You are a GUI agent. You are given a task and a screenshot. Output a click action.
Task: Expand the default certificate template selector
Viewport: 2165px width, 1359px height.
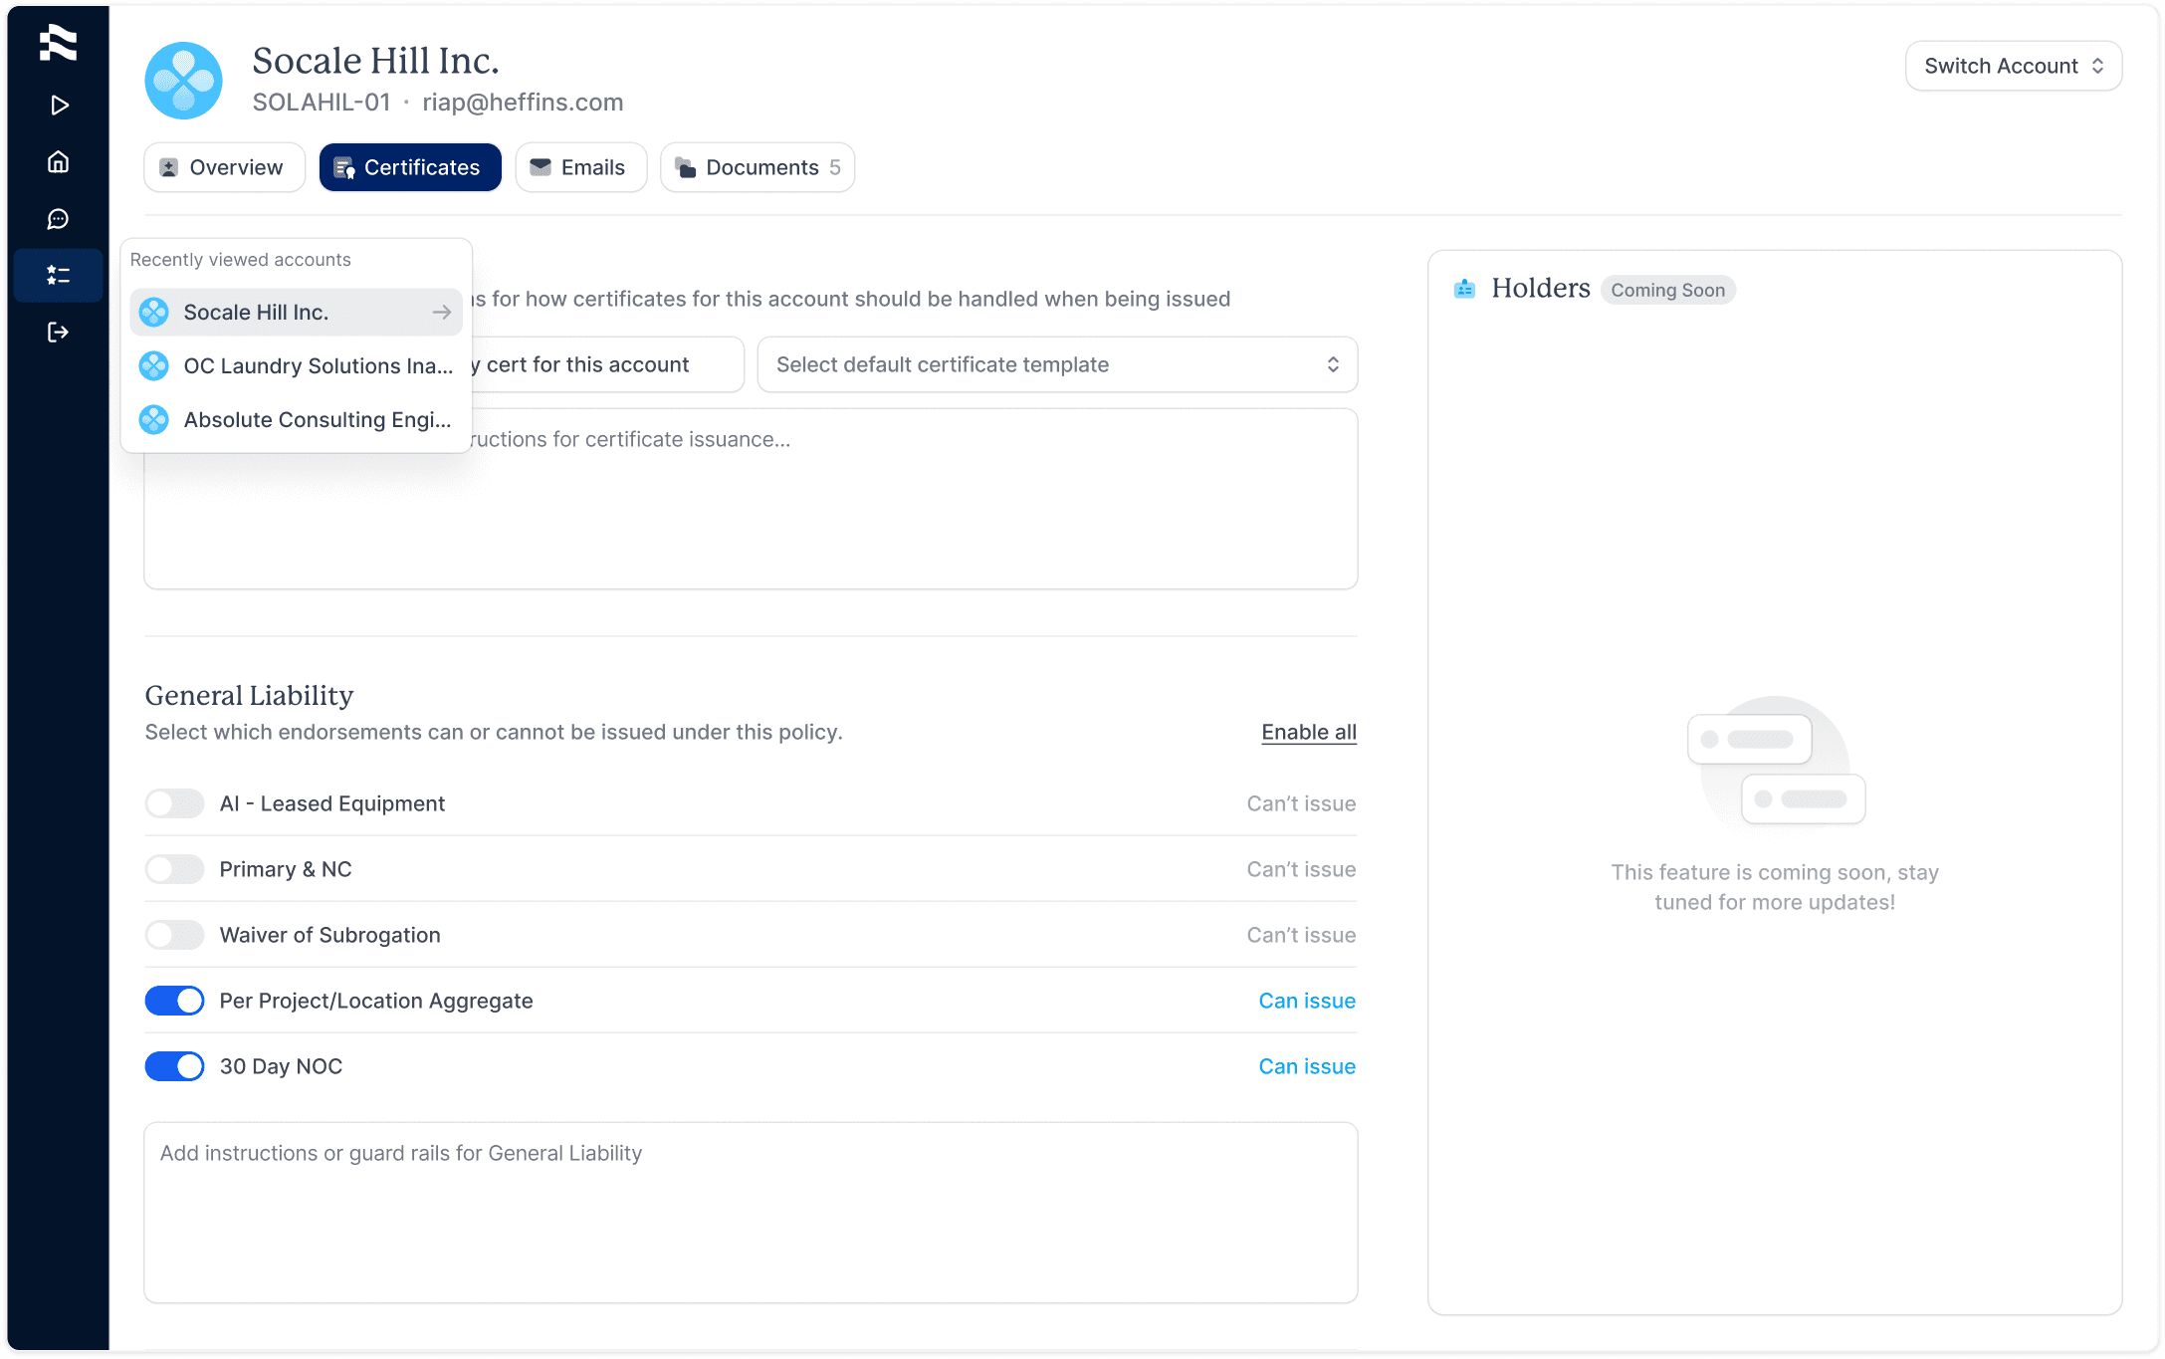click(1057, 364)
